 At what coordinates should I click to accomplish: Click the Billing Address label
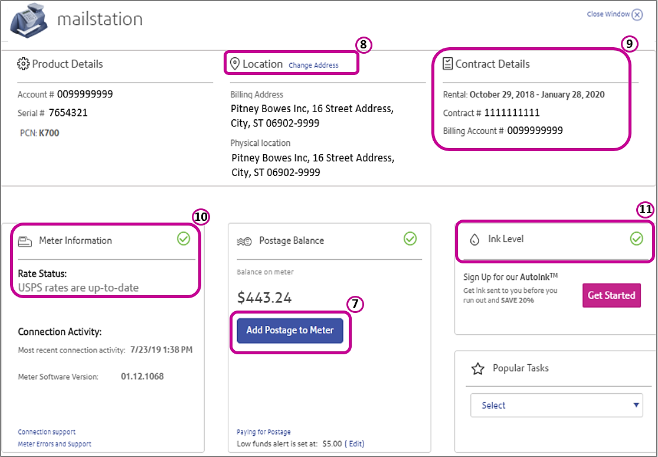tap(257, 94)
